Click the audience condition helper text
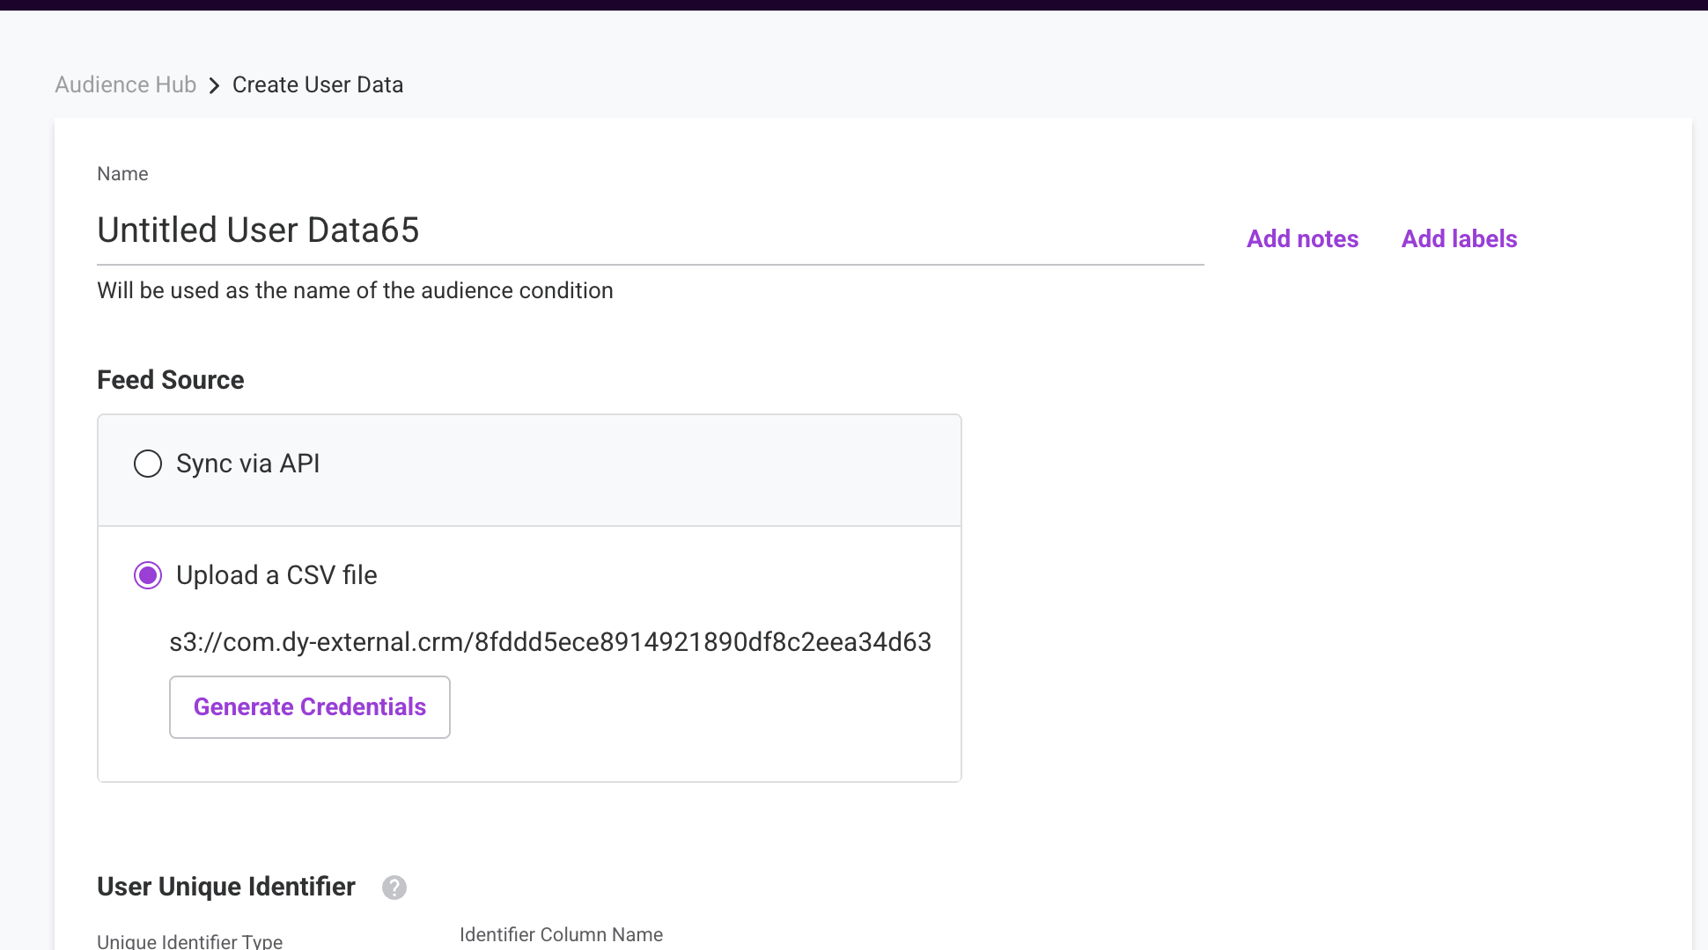 tap(355, 291)
